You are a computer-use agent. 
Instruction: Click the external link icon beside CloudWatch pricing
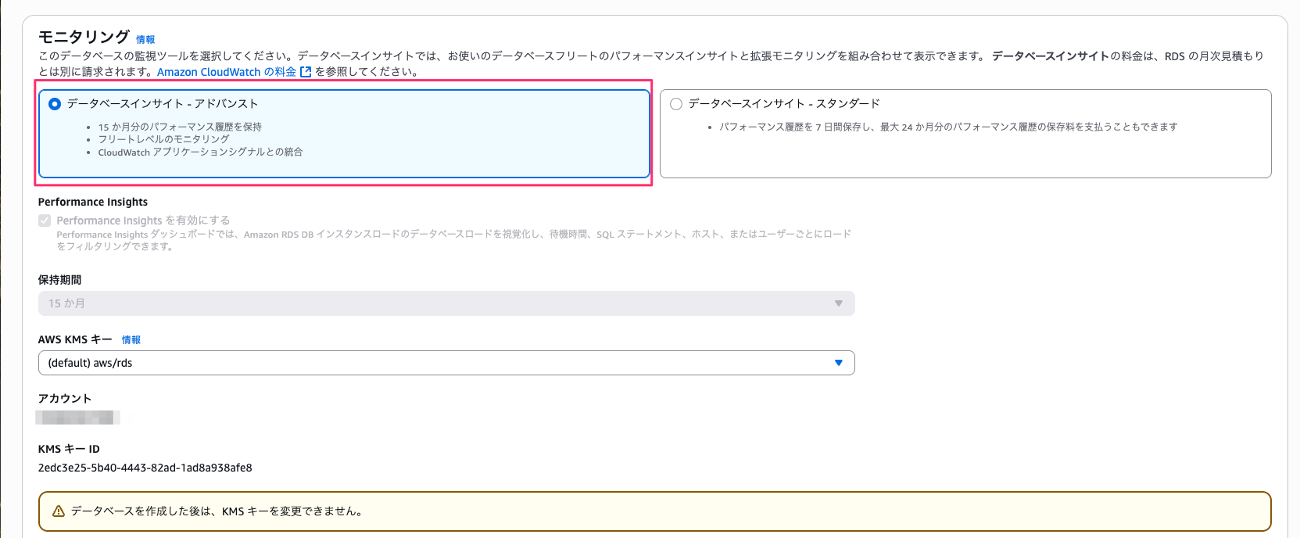point(306,72)
